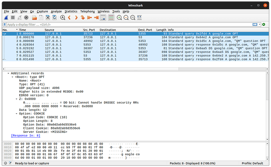271x167 pixels.
Task: Select packet 2 at time 0.000170
Action: pos(135,37)
